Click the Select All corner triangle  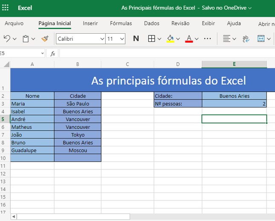[6, 64]
